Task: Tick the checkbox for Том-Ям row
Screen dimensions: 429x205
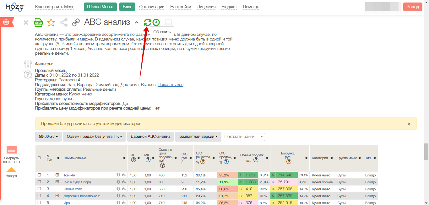Action: coord(39,175)
